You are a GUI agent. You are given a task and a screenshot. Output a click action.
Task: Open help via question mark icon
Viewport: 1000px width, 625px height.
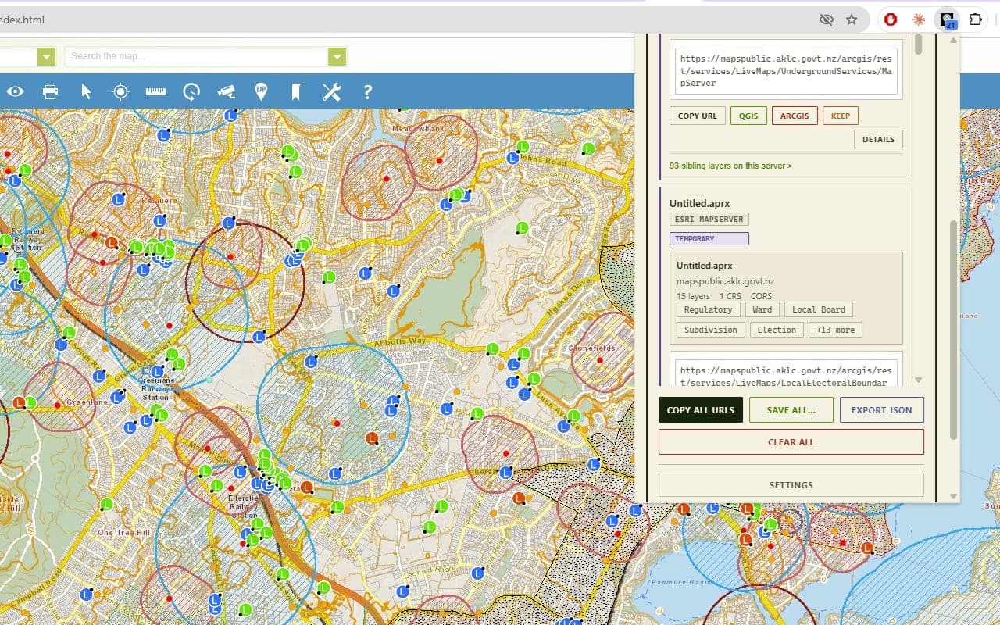[367, 92]
